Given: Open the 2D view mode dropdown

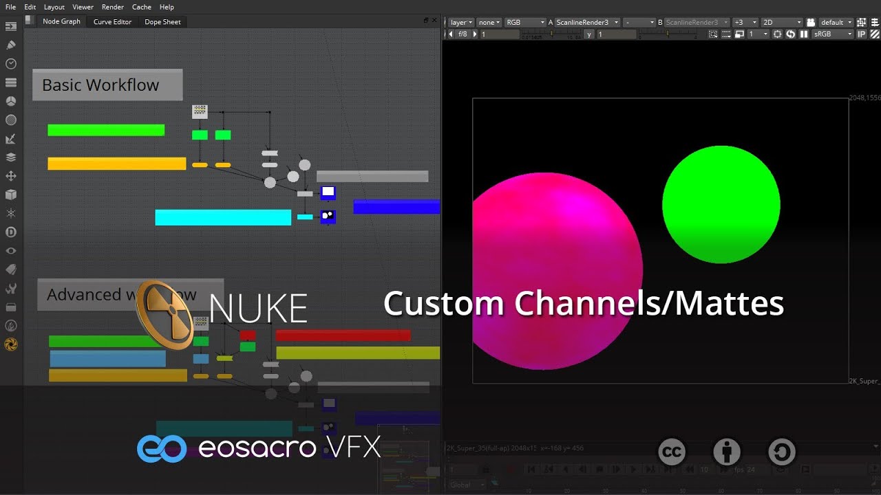Looking at the screenshot, I should tap(782, 23).
